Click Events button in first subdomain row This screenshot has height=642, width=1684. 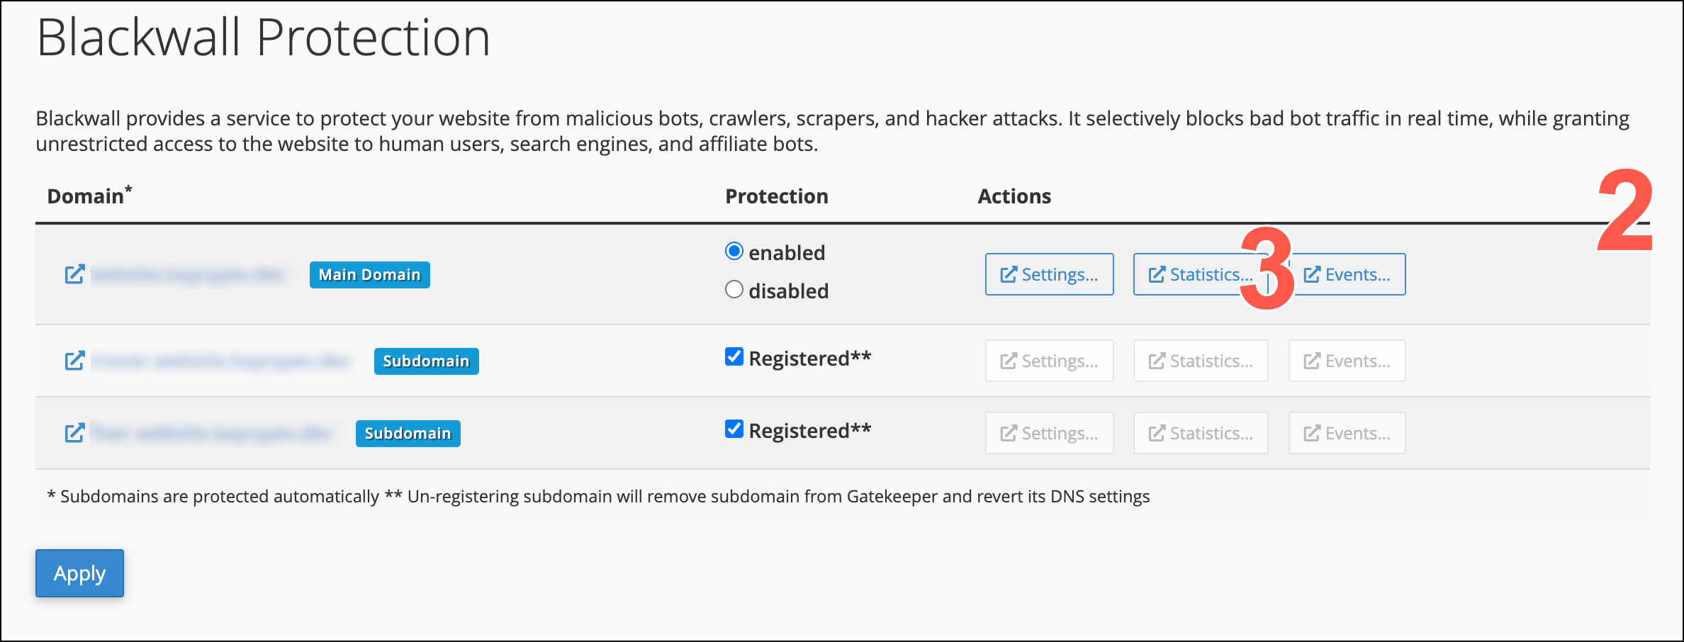point(1347,361)
